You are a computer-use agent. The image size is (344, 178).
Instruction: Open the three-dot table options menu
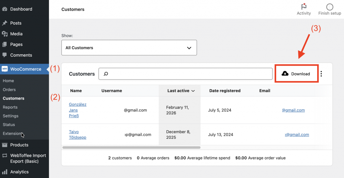tap(321, 74)
